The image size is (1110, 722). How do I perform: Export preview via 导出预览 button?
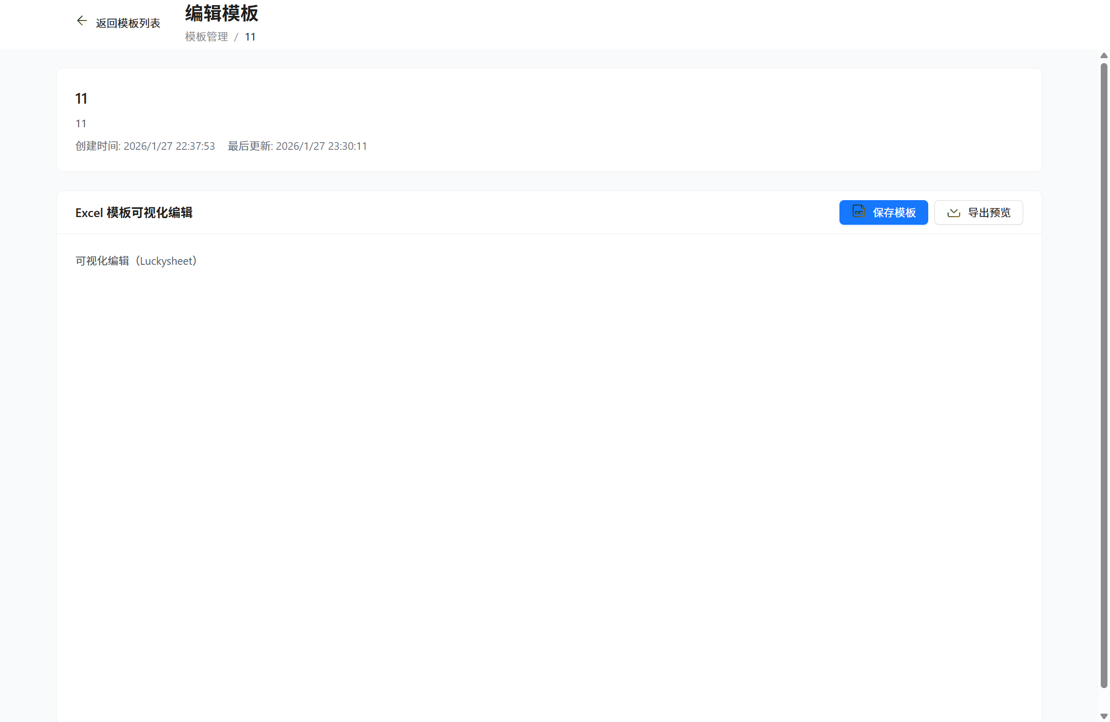tap(979, 212)
